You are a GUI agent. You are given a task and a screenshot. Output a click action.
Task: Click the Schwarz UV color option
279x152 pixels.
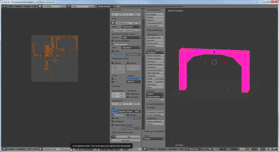[129, 111]
